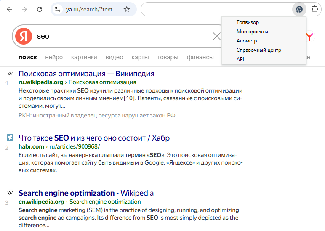Open Что такое SEO Хабр result
Viewport: 325px width, 231px height.
(x=94, y=138)
